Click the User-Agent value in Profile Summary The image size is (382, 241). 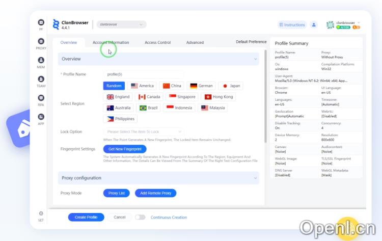tap(311, 81)
